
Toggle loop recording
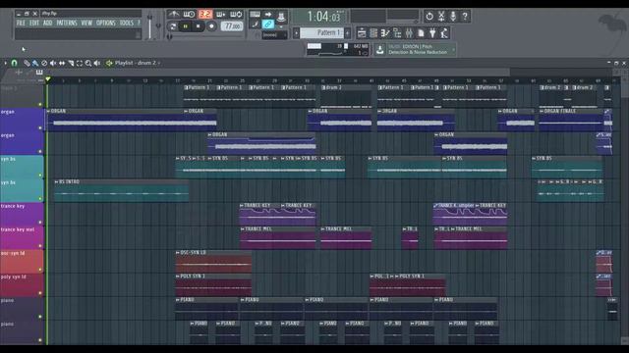pyautogui.click(x=236, y=14)
